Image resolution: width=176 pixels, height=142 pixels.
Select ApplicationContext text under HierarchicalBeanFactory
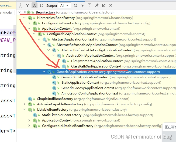pos(57,28)
